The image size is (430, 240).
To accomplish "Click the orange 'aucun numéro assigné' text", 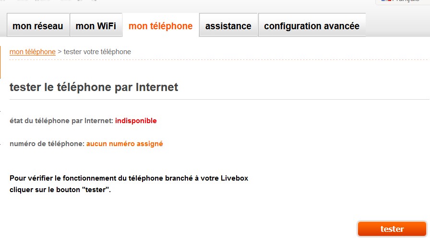I will click(x=124, y=143).
